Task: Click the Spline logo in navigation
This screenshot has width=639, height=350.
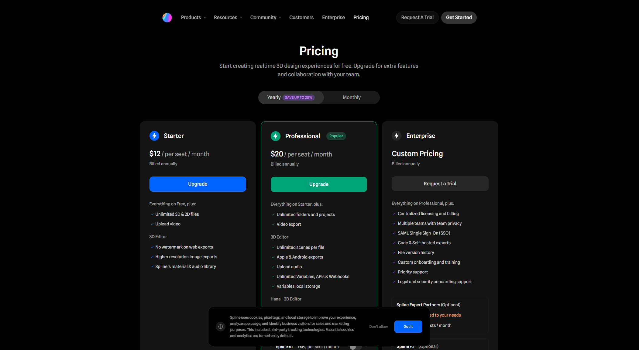Action: pos(167,18)
